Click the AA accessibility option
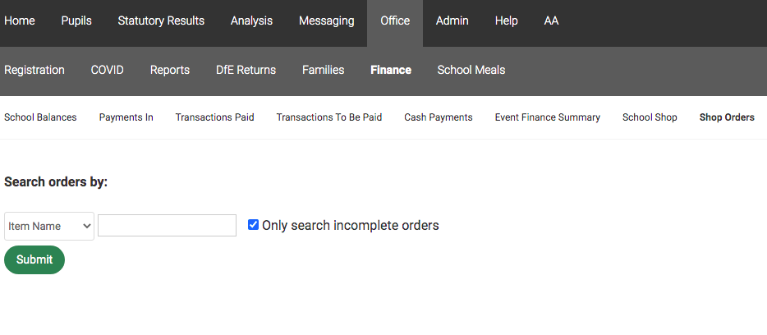This screenshot has width=767, height=335. (x=551, y=21)
